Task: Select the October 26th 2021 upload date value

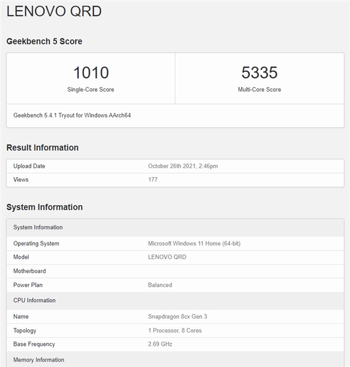Action: pos(183,166)
